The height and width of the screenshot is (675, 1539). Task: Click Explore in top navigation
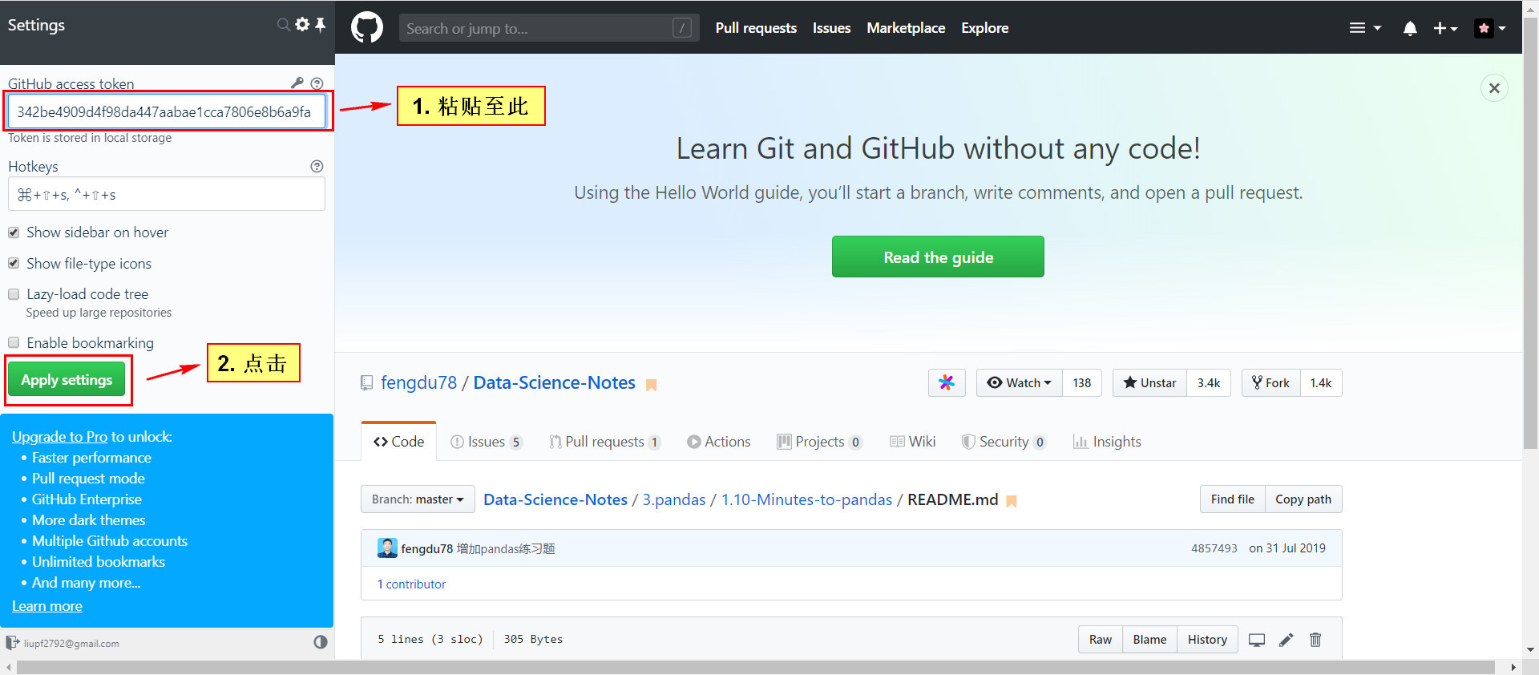tap(984, 28)
